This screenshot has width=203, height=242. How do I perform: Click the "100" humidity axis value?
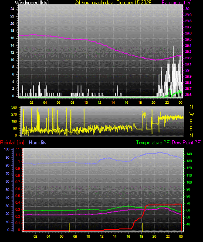pos(7,150)
